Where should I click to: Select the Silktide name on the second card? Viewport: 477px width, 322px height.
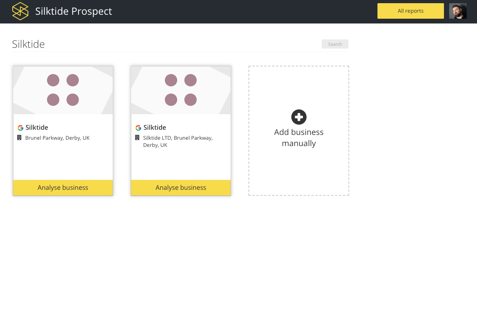(154, 127)
